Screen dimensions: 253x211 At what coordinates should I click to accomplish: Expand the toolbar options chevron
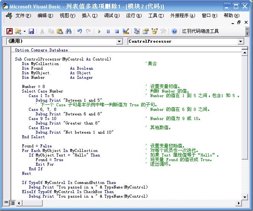click(x=247, y=31)
